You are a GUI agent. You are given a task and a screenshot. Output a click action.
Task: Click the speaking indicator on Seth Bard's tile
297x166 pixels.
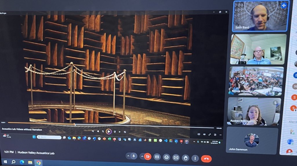pos(284,6)
